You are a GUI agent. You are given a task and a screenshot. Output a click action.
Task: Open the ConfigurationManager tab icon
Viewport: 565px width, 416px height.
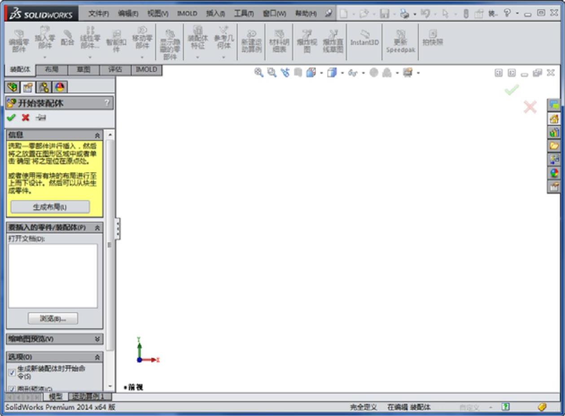pos(44,87)
